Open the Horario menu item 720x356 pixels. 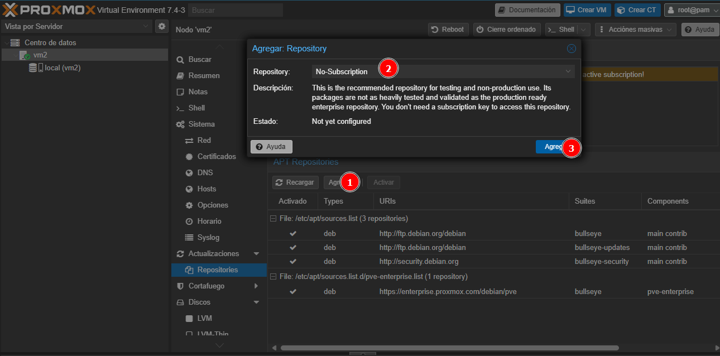pyautogui.click(x=209, y=221)
